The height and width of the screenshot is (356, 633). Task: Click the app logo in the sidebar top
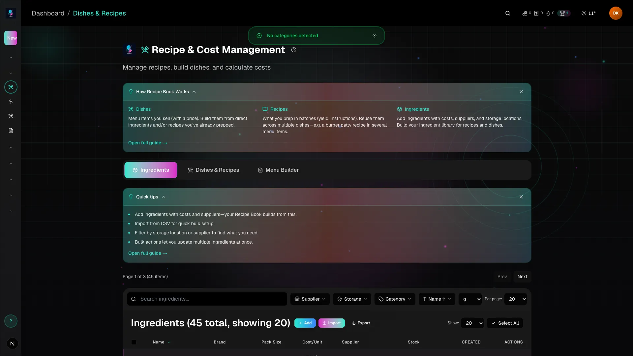click(11, 13)
